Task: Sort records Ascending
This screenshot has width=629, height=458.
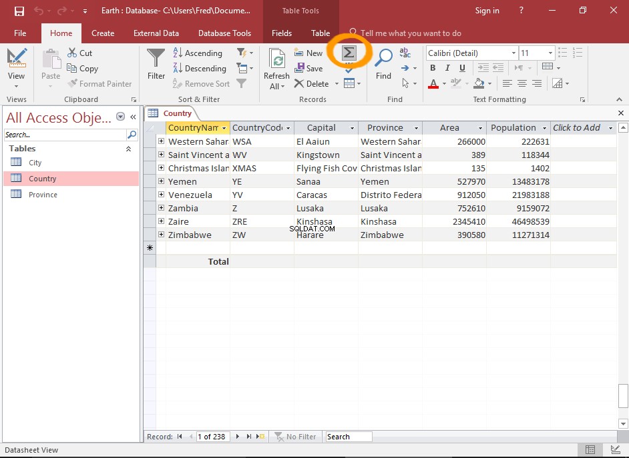Action: coord(198,53)
